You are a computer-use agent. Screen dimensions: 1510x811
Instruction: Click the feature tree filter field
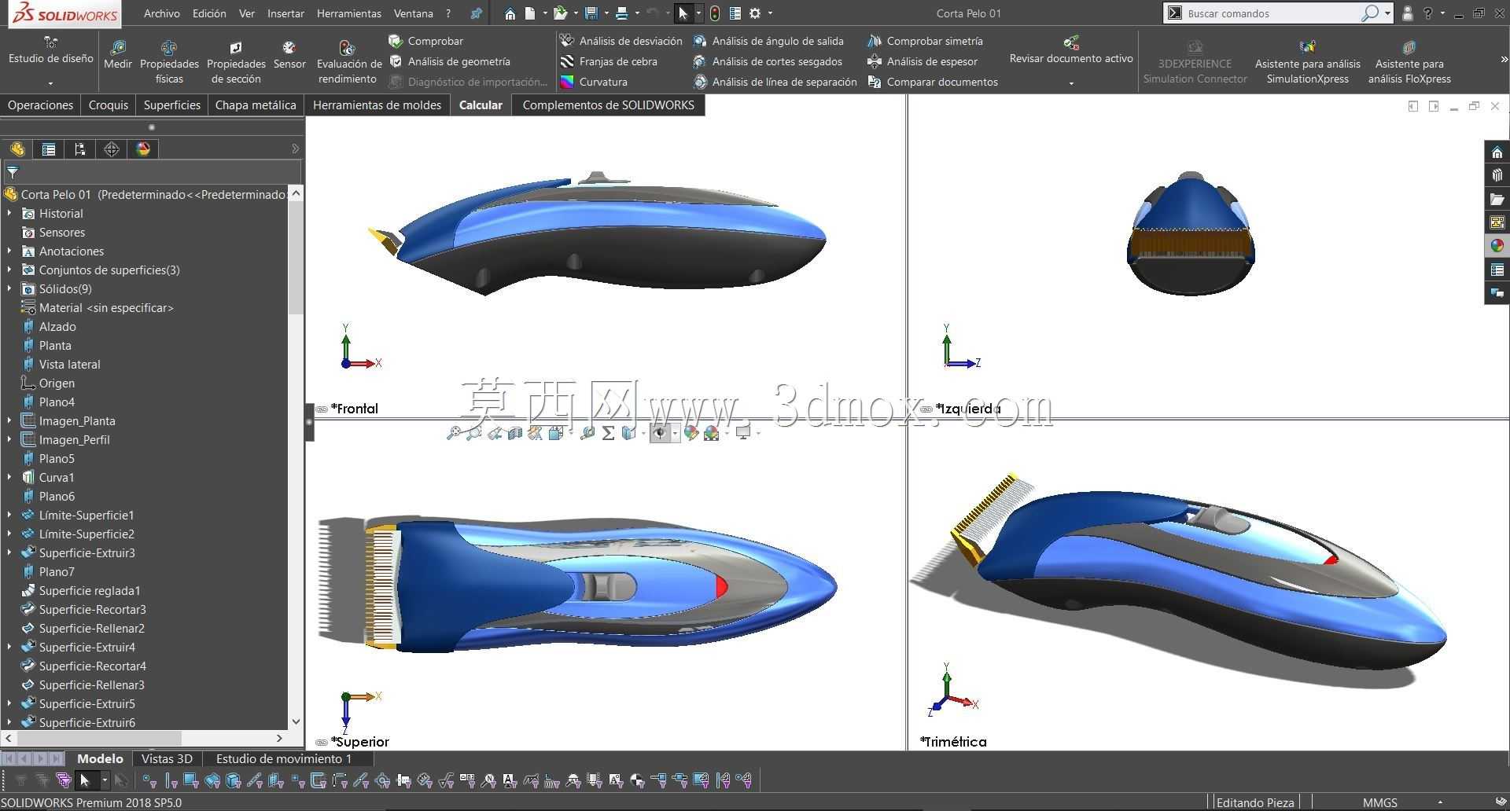(153, 173)
